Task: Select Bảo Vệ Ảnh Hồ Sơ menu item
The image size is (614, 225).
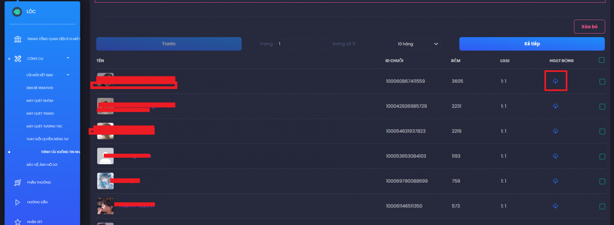Action: coord(42,165)
